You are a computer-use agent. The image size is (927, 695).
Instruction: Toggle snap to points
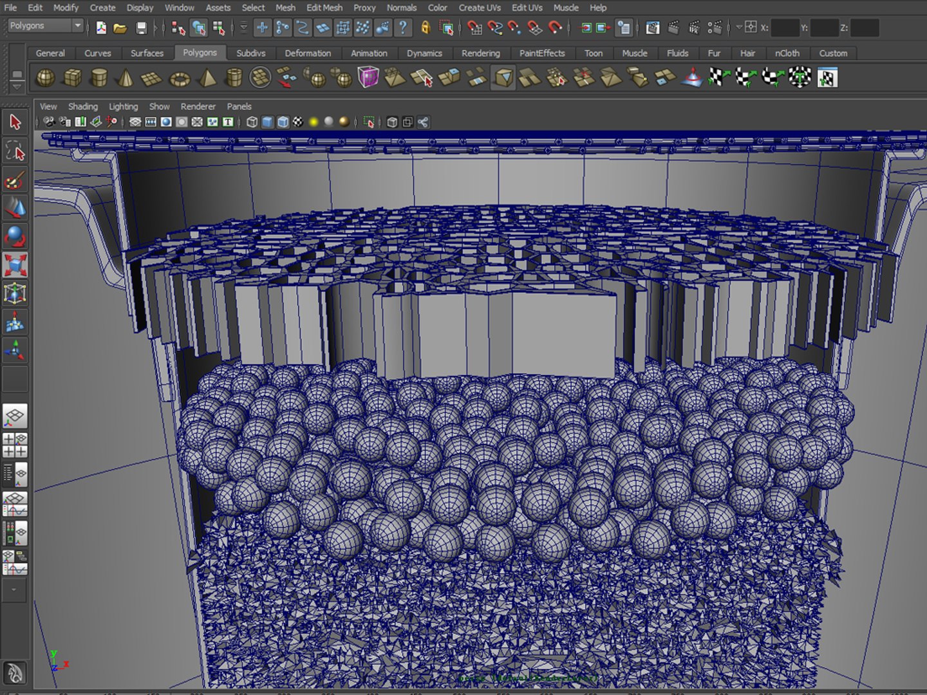coord(514,28)
